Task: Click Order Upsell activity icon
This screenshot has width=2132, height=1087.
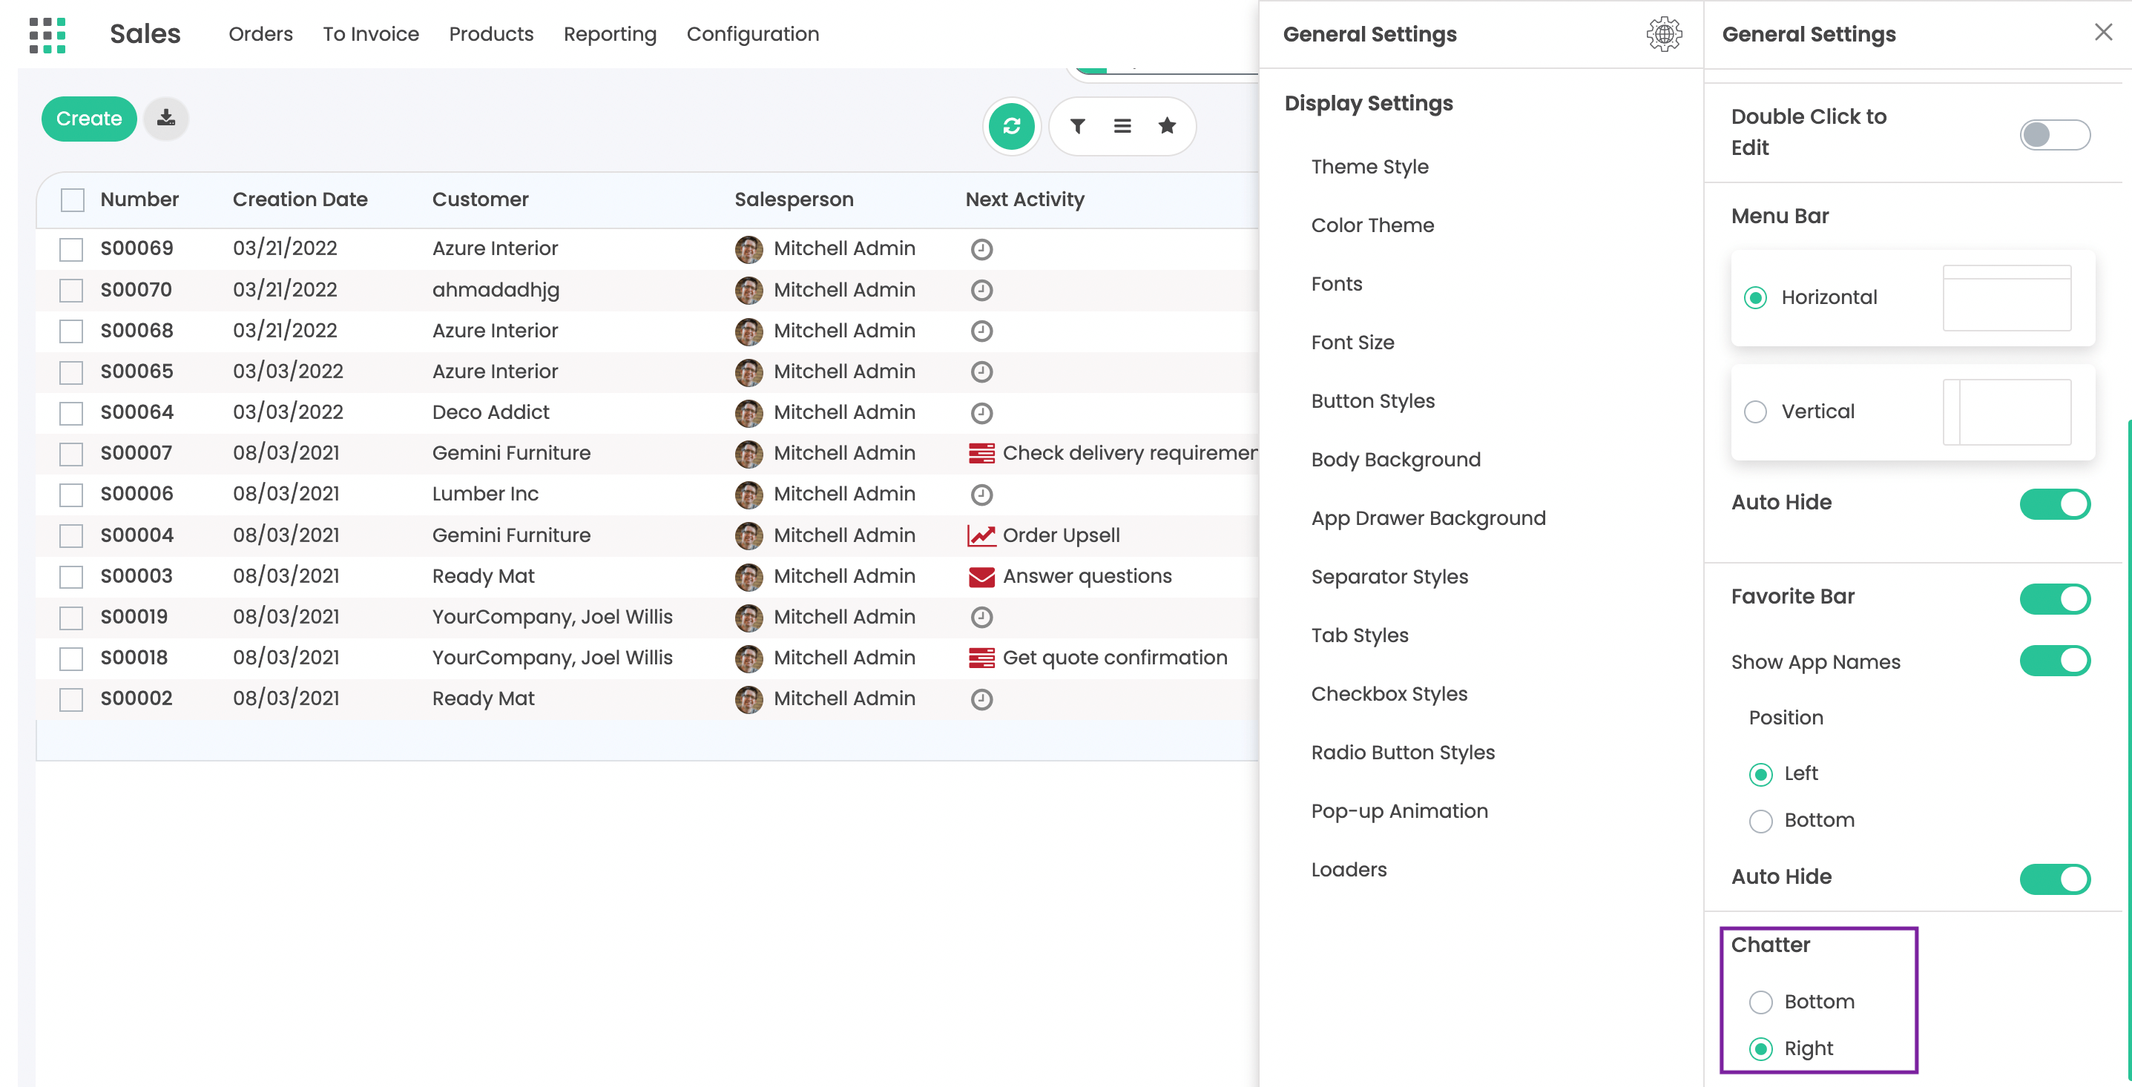Action: [981, 535]
